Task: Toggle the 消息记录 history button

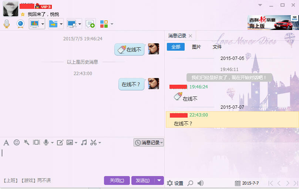Action: 148,142
